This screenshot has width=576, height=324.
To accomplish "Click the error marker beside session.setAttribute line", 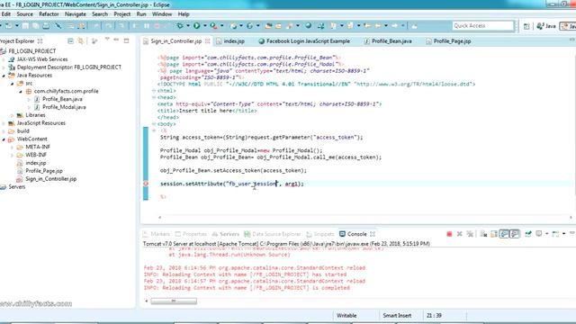I will coord(146,184).
